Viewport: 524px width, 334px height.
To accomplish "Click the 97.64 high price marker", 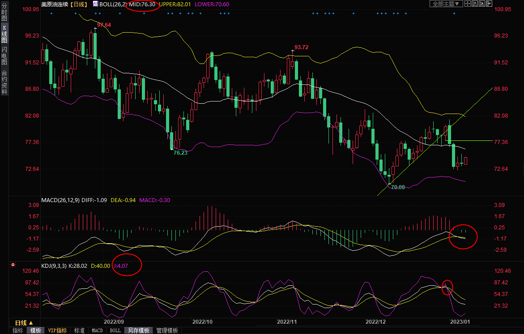I will [104, 25].
